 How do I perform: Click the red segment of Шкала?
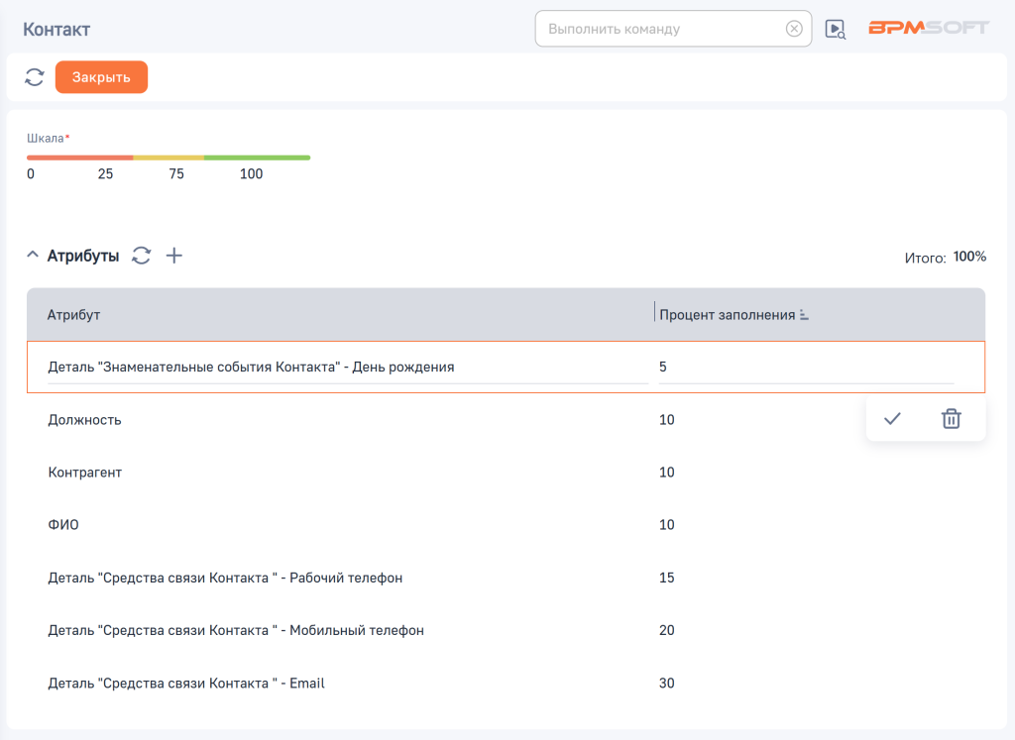(x=79, y=158)
